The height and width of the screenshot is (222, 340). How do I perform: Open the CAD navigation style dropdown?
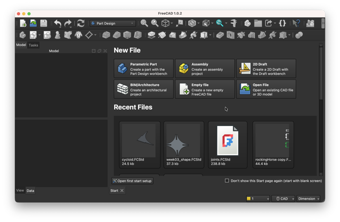tap(283, 199)
